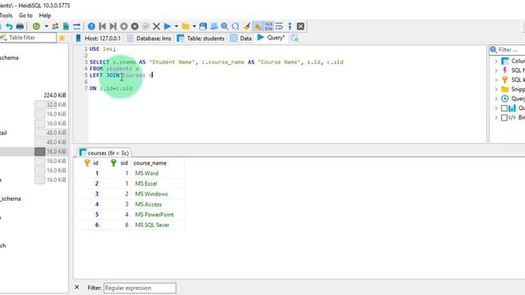525x295 pixels.
Task: Toggle the BLOB hex view icon
Action: (x=268, y=26)
